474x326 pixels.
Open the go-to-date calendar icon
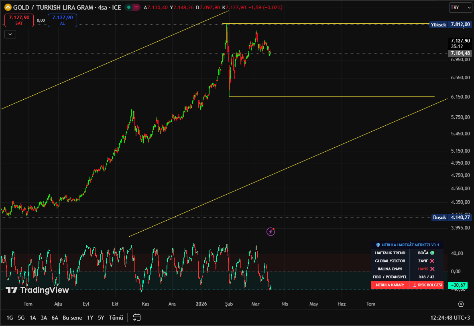(x=136, y=317)
